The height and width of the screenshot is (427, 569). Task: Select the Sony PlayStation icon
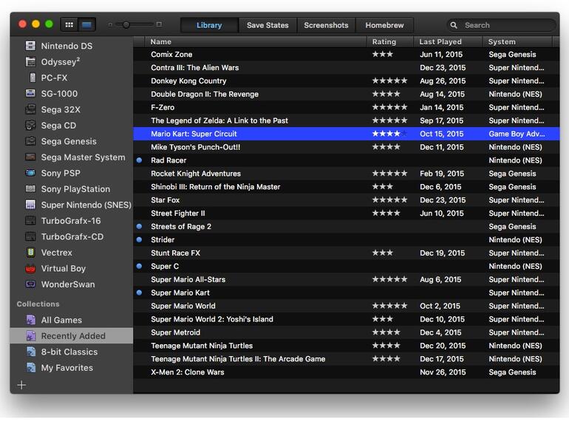click(x=30, y=188)
